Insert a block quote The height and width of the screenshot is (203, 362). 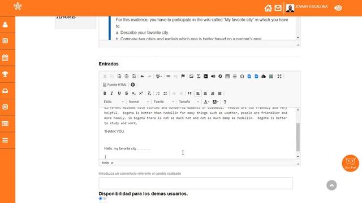click(x=189, y=93)
